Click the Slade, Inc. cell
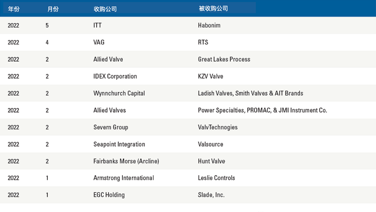Screen dimensions: 376x212 tap(211, 195)
